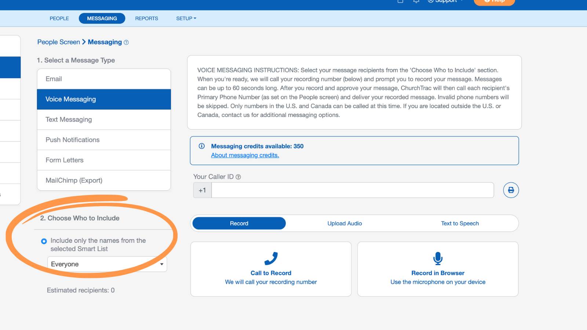Switch to the Record option
The width and height of the screenshot is (587, 330).
click(239, 223)
